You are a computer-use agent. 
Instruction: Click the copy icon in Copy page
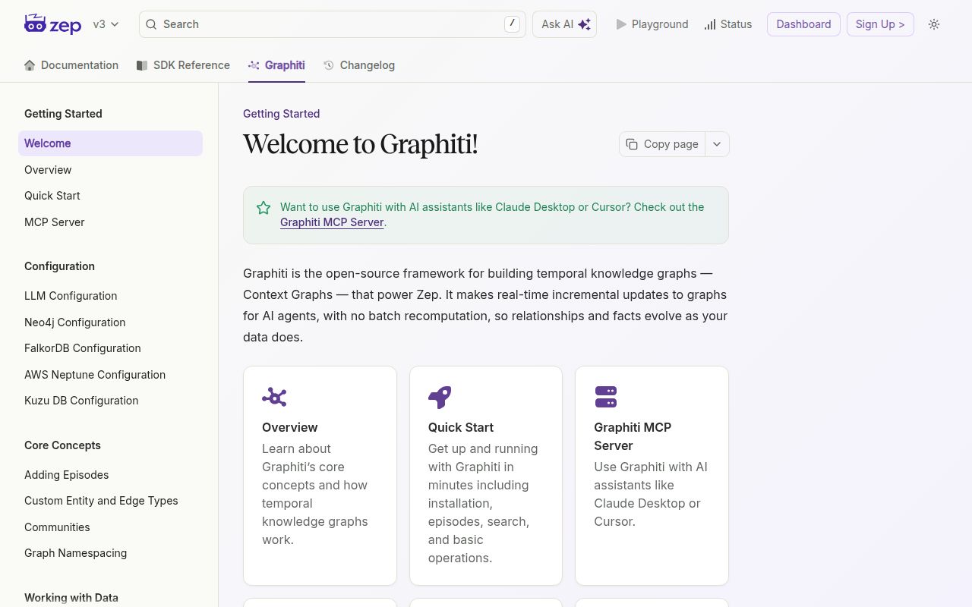tap(632, 144)
